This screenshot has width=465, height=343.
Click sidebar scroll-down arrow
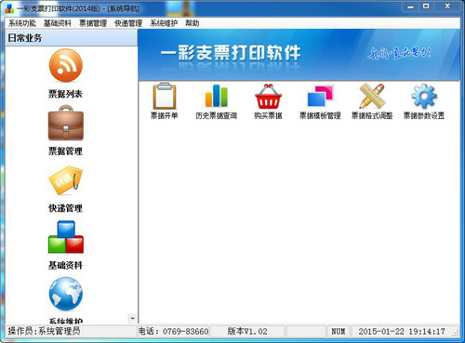(133, 318)
